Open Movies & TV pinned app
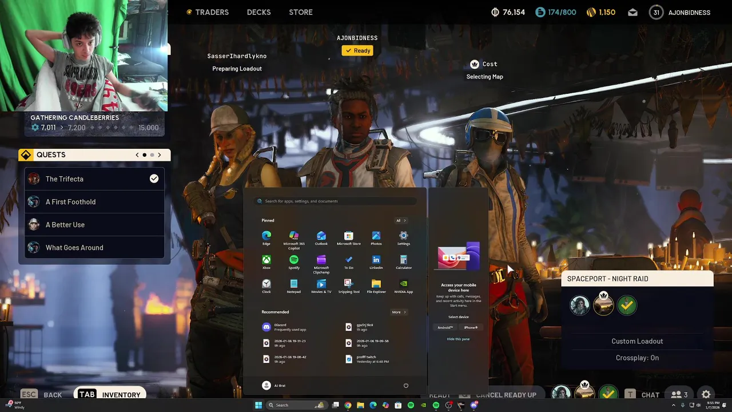Image resolution: width=732 pixels, height=412 pixels. [x=321, y=286]
